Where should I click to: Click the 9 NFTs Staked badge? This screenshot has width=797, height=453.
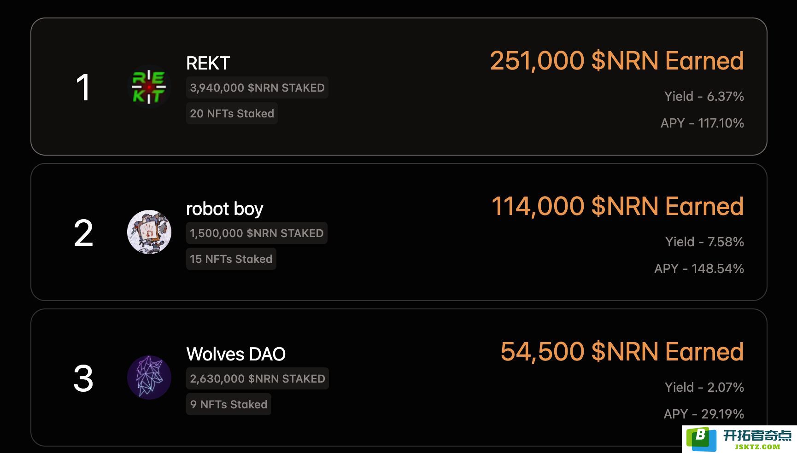229,404
